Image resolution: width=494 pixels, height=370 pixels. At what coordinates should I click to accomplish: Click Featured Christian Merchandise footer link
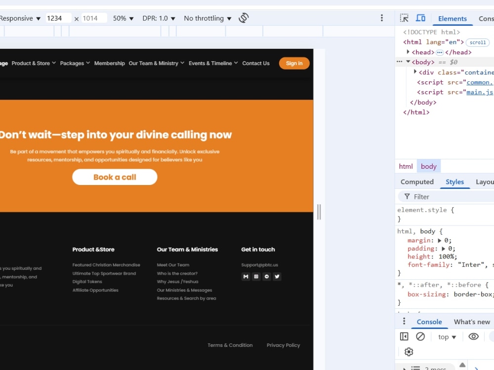(x=106, y=265)
